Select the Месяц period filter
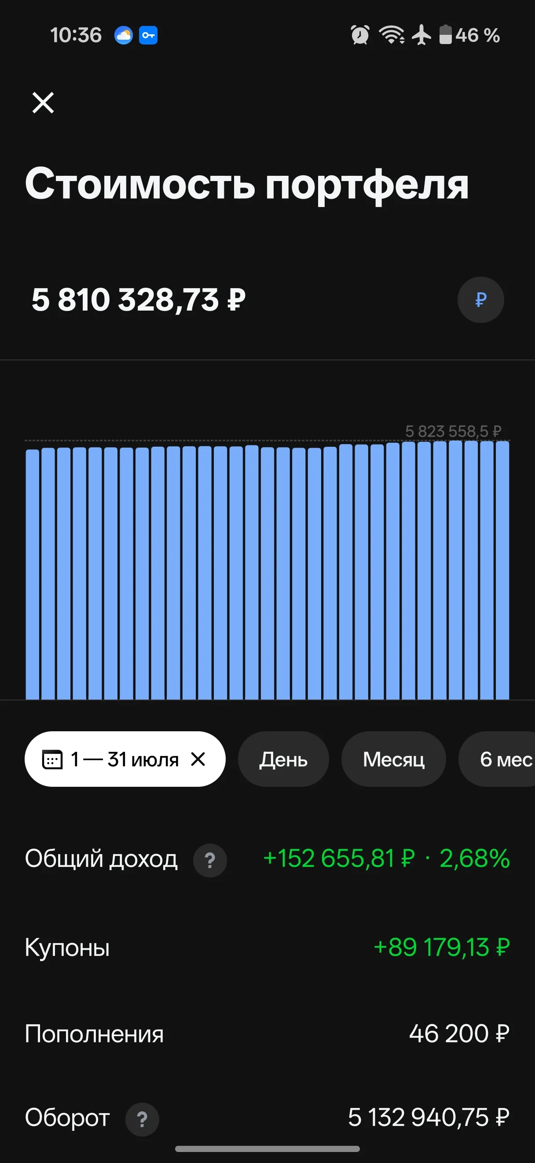The image size is (535, 1163). pos(393,759)
